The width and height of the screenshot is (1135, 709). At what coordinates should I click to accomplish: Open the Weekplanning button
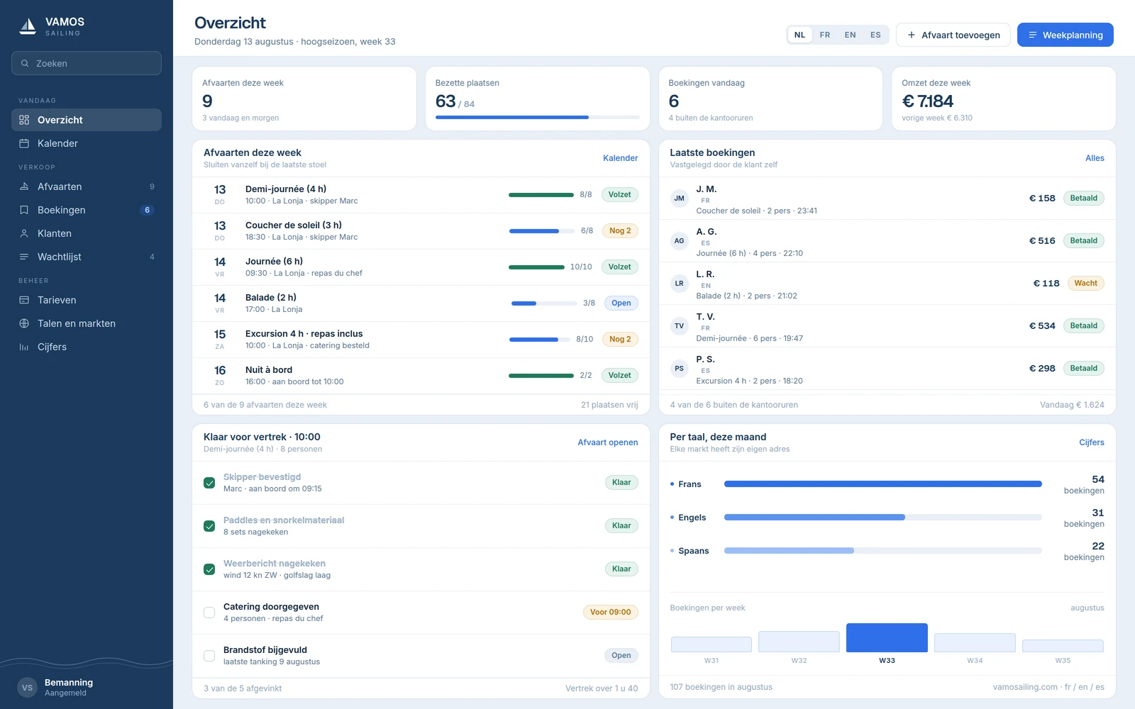pyautogui.click(x=1065, y=35)
